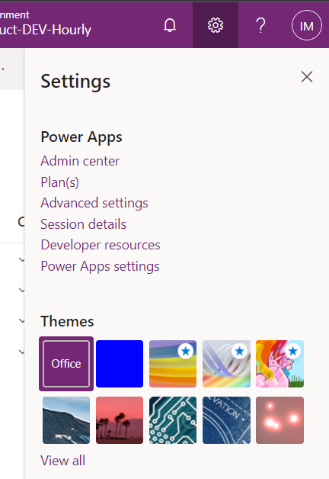329x479 pixels.
Task: Go to Advanced settings
Action: (94, 203)
